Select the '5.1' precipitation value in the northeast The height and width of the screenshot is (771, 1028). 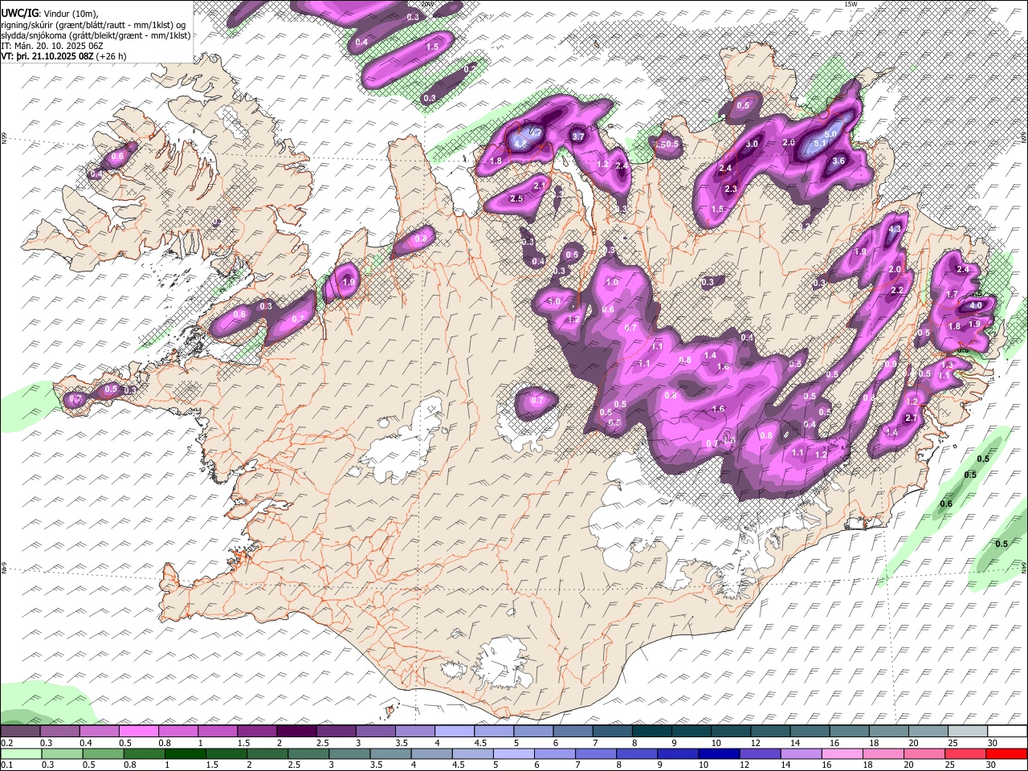point(820,144)
